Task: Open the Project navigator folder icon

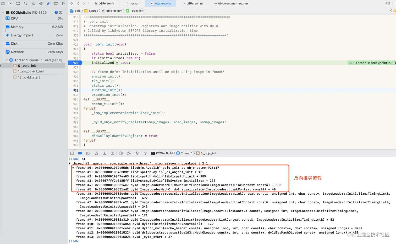Action: point(3,3)
